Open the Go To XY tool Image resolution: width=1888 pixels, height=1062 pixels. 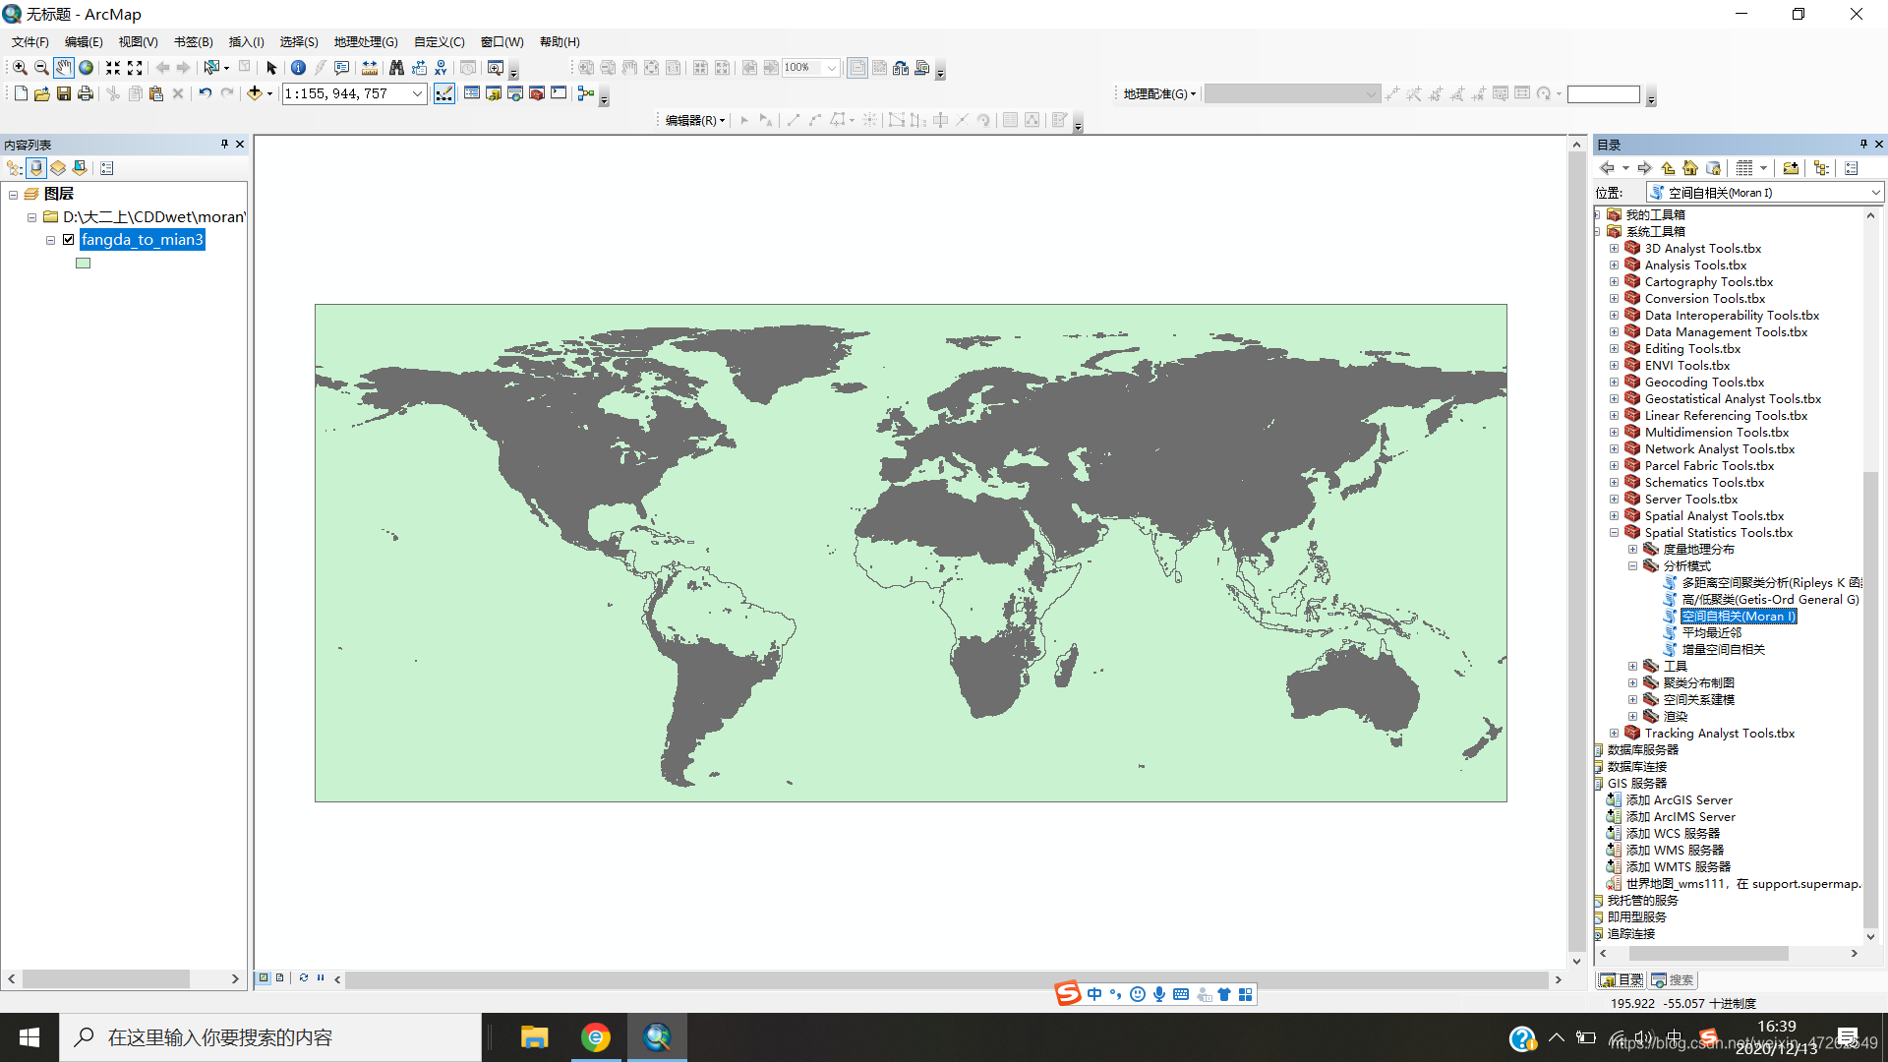click(441, 68)
